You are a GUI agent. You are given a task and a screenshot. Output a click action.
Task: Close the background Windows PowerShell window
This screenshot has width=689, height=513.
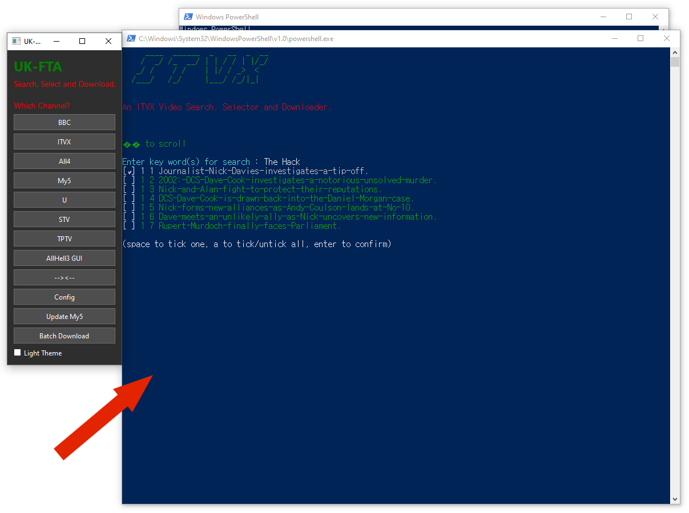point(655,17)
